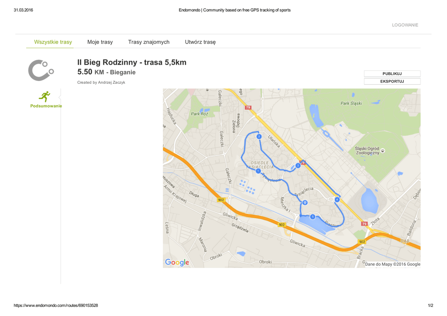
Task: Click the Endomondo logo avatar
Action: point(41,70)
